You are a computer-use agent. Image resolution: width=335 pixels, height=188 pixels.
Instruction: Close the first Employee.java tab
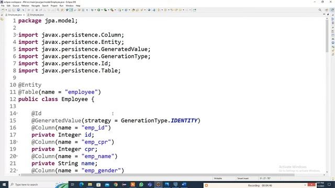tap(24, 15)
